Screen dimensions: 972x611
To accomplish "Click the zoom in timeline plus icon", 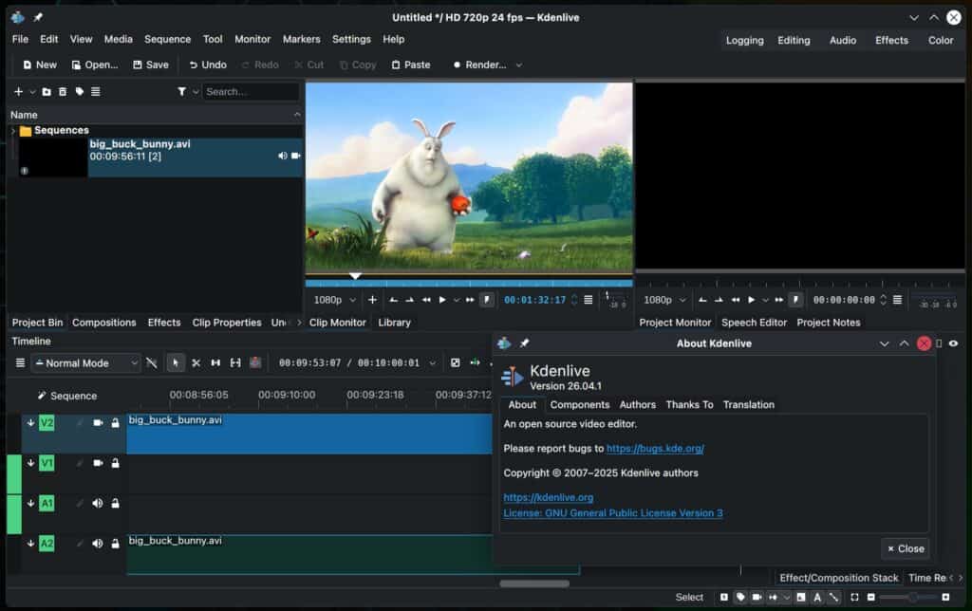I will [x=945, y=598].
